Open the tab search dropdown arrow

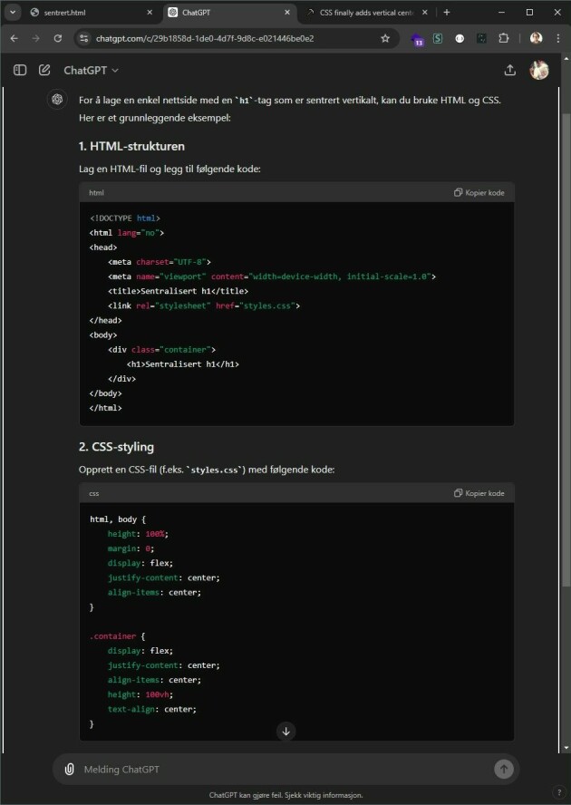(x=13, y=13)
